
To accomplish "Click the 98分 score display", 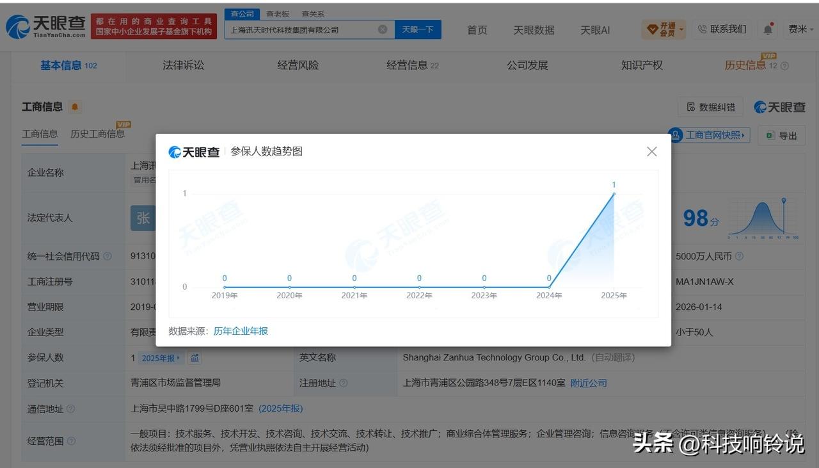I will pyautogui.click(x=701, y=218).
